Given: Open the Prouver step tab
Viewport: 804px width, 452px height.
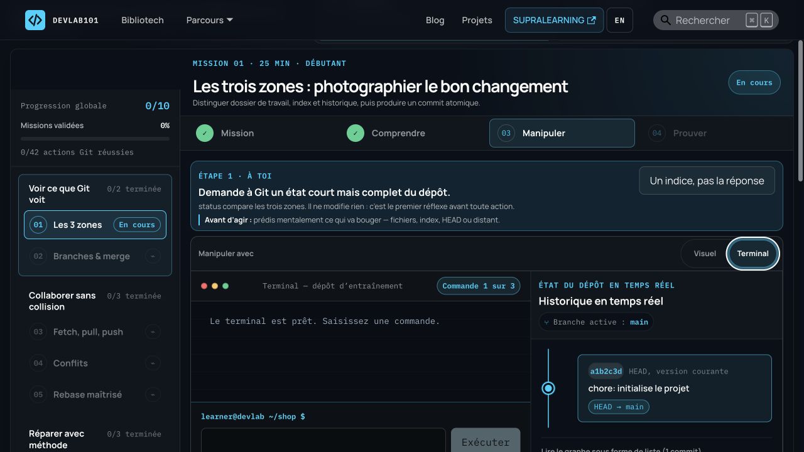Looking at the screenshot, I should point(713,133).
